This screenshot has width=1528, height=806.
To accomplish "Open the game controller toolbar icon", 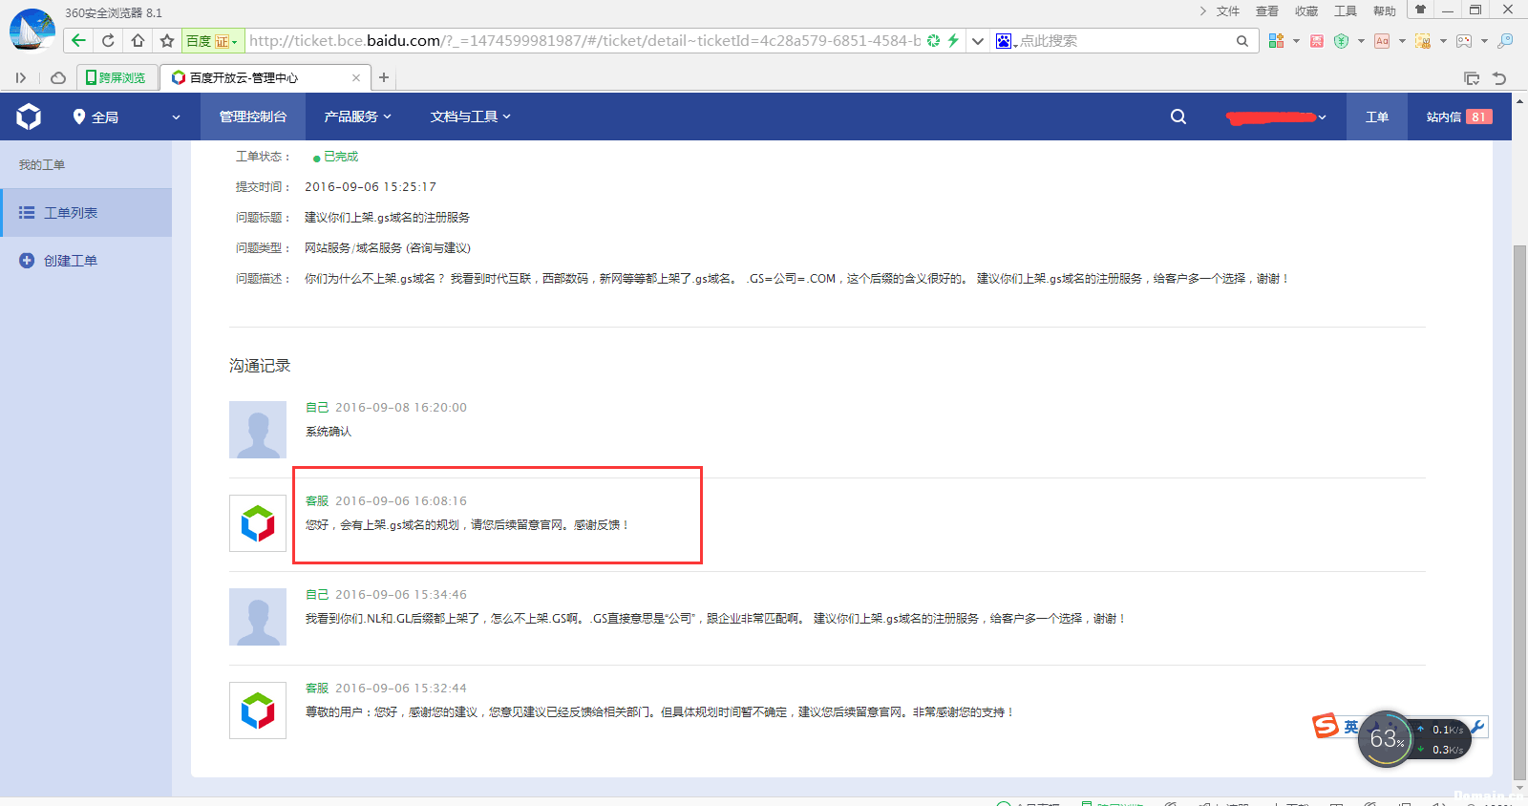I will point(1464,41).
